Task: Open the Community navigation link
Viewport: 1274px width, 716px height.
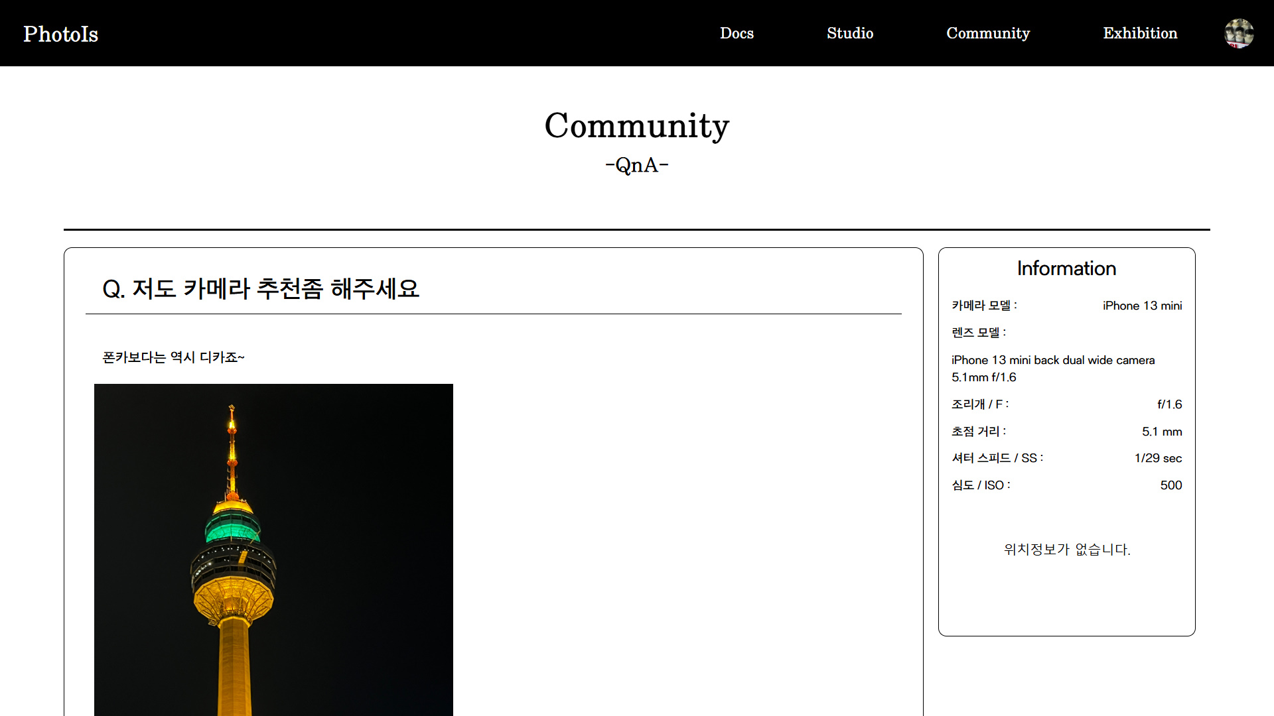Action: pyautogui.click(x=987, y=33)
